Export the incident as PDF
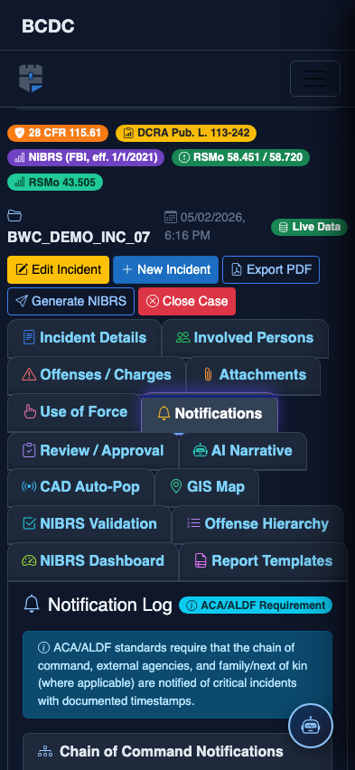 point(271,269)
